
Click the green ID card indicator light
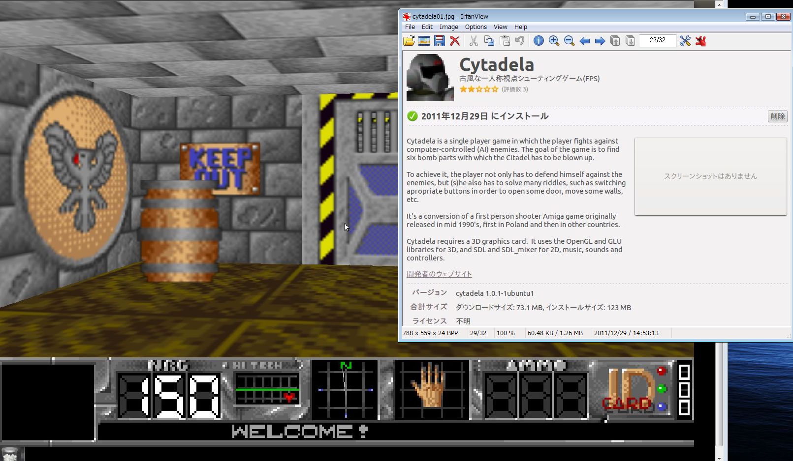(662, 389)
